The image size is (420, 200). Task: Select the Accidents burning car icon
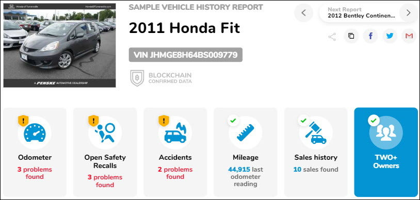175,132
